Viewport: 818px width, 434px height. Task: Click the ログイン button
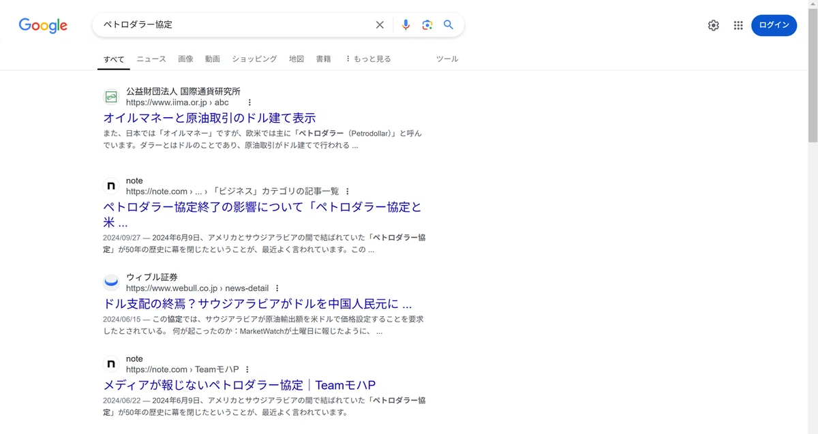[774, 25]
